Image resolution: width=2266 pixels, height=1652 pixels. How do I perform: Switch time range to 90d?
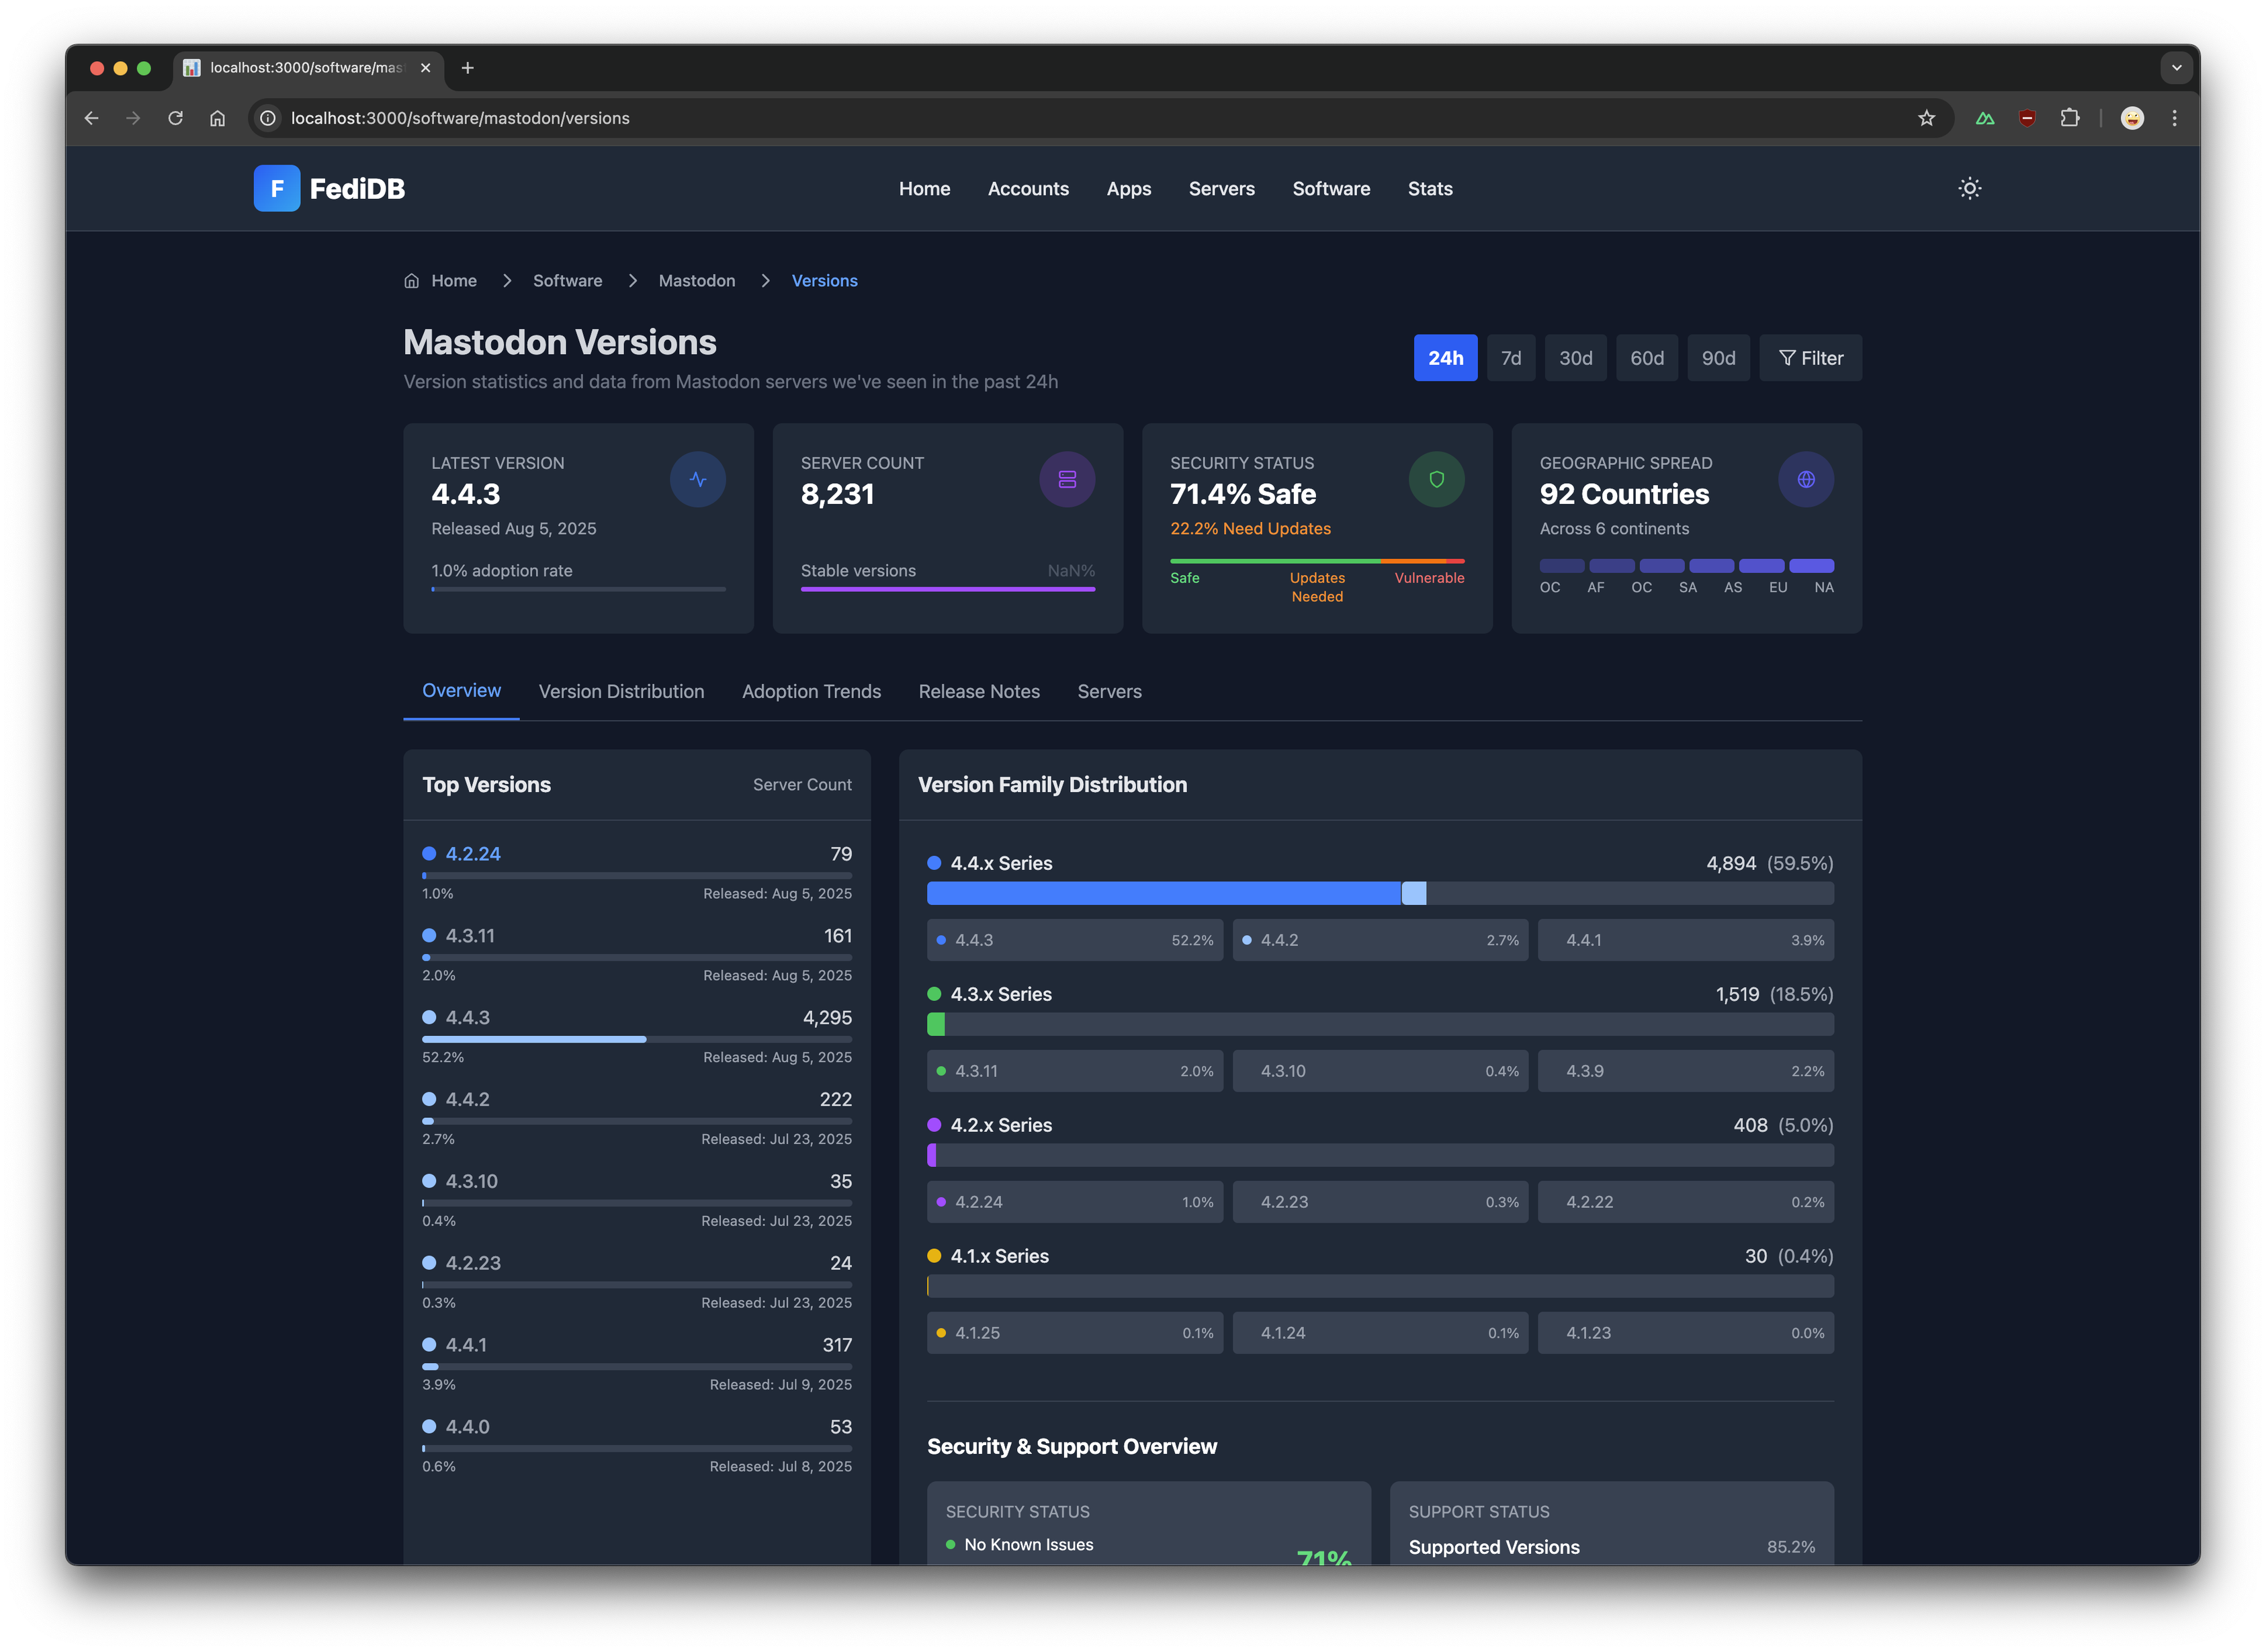tap(1718, 358)
